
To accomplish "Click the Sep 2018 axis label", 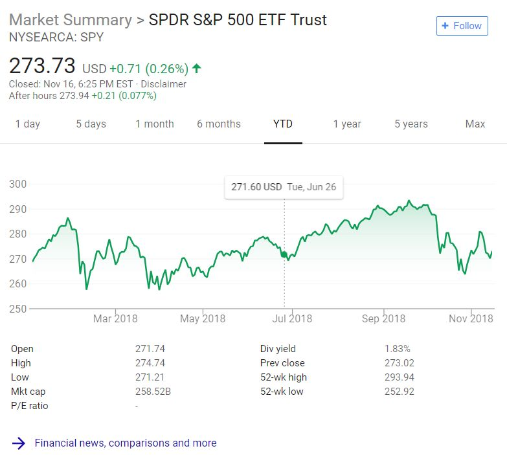I will coord(383,319).
